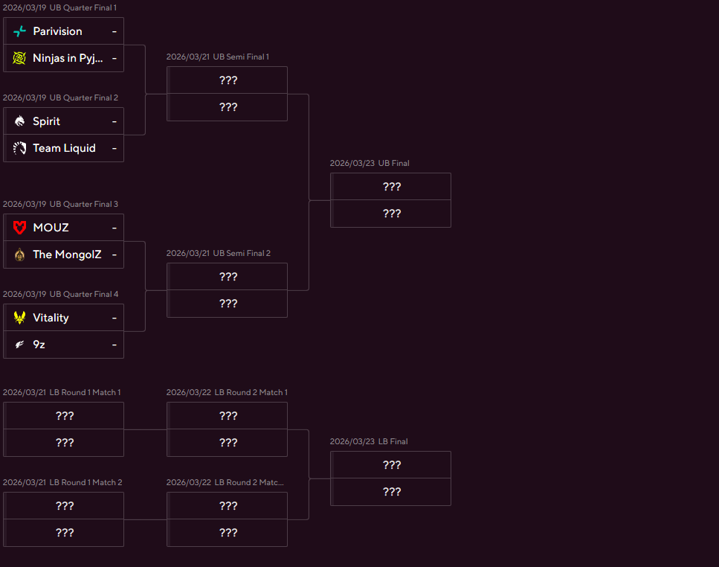Click the UB Semi Final 2 header
The width and height of the screenshot is (719, 567).
click(x=219, y=253)
